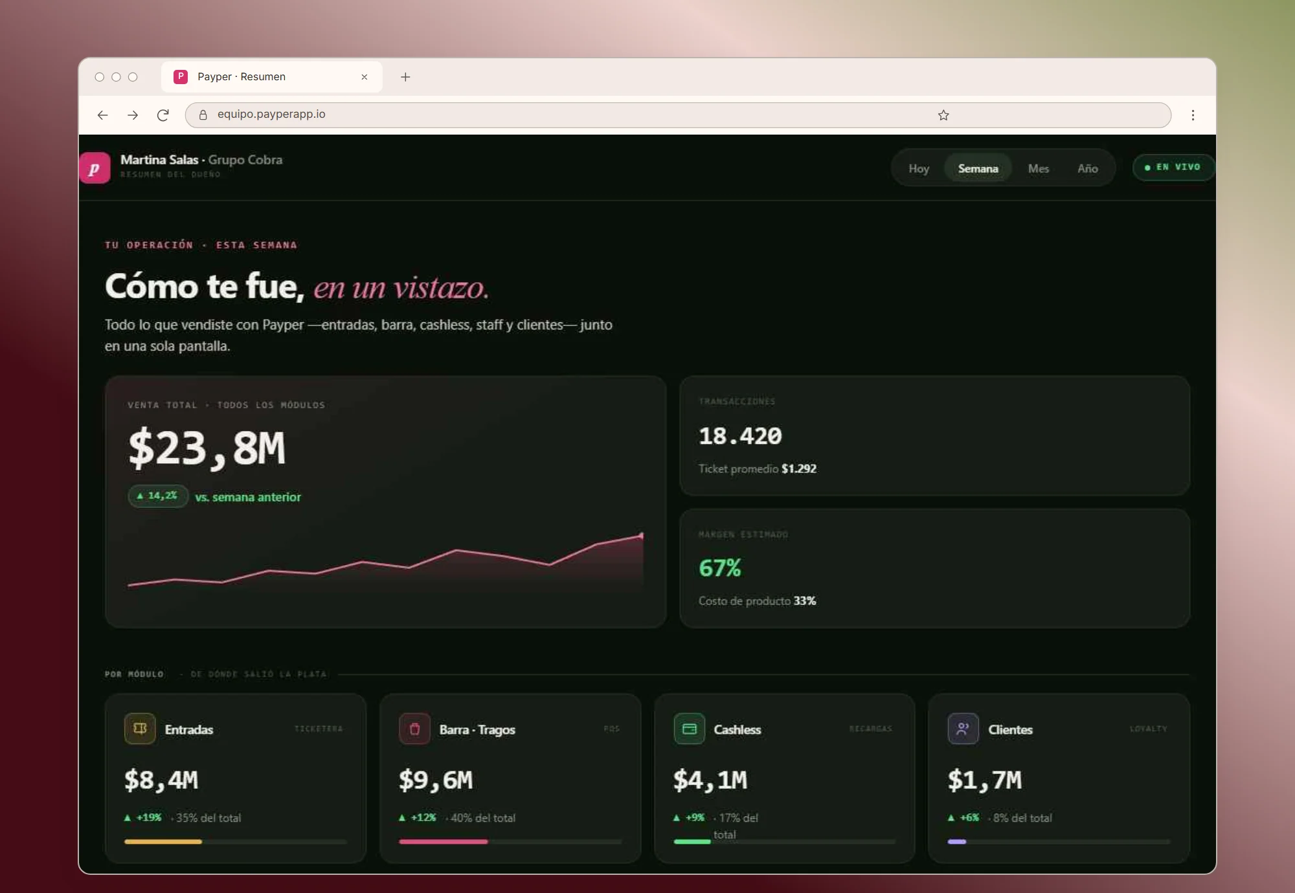The image size is (1295, 893).
Task: Click the 67% estimated margin value
Action: coord(720,568)
